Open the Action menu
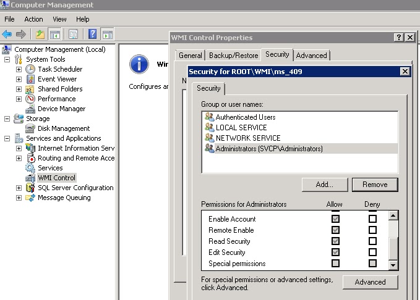The width and height of the screenshot is (420, 300). click(x=33, y=19)
